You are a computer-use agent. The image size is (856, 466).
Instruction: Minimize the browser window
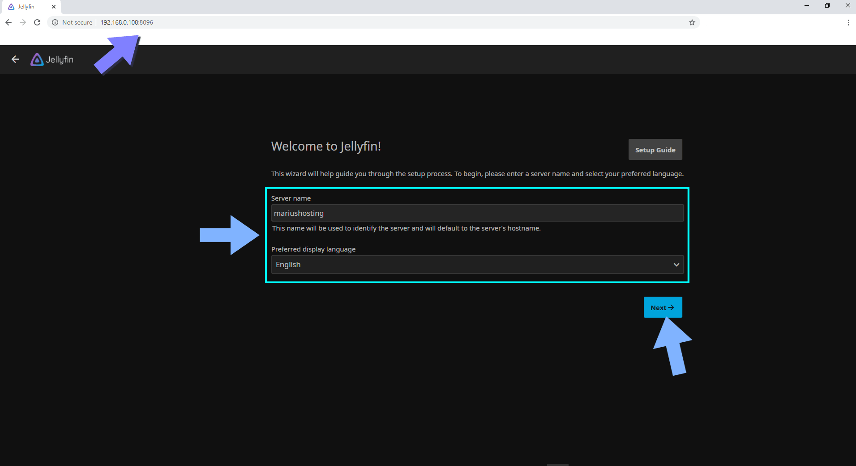pyautogui.click(x=807, y=6)
